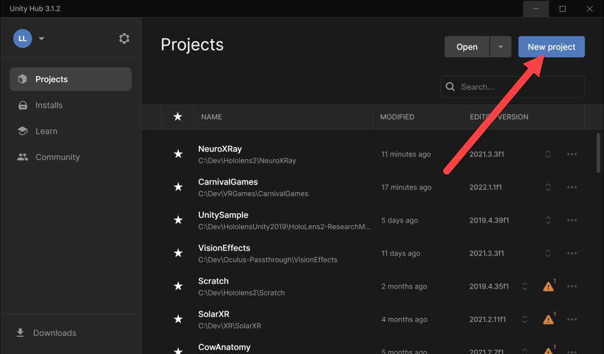Viewport: 604px width, 354px height.
Task: Toggle favorite star for NeuroXRay
Action: [x=178, y=154]
